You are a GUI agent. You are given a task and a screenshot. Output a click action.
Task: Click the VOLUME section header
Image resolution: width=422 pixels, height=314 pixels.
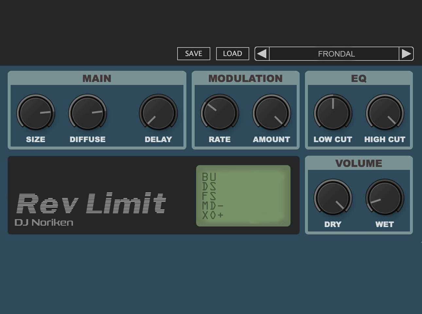[x=359, y=163]
